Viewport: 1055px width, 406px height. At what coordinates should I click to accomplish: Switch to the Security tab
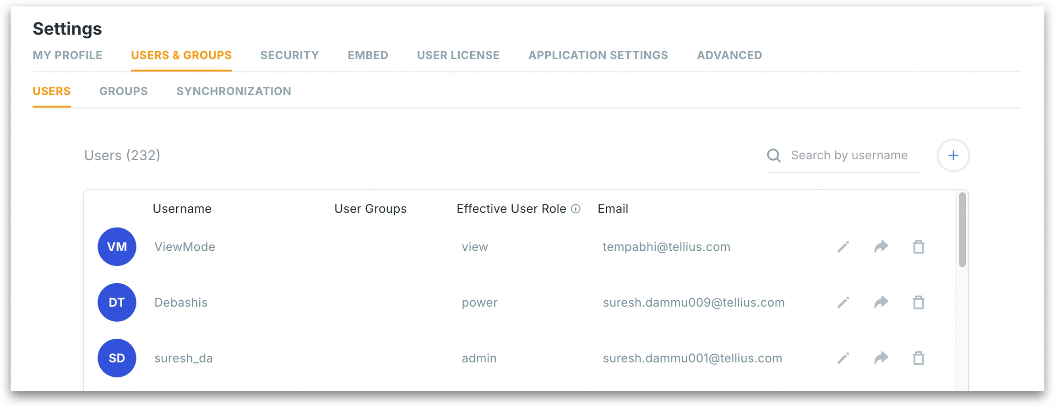click(x=289, y=55)
